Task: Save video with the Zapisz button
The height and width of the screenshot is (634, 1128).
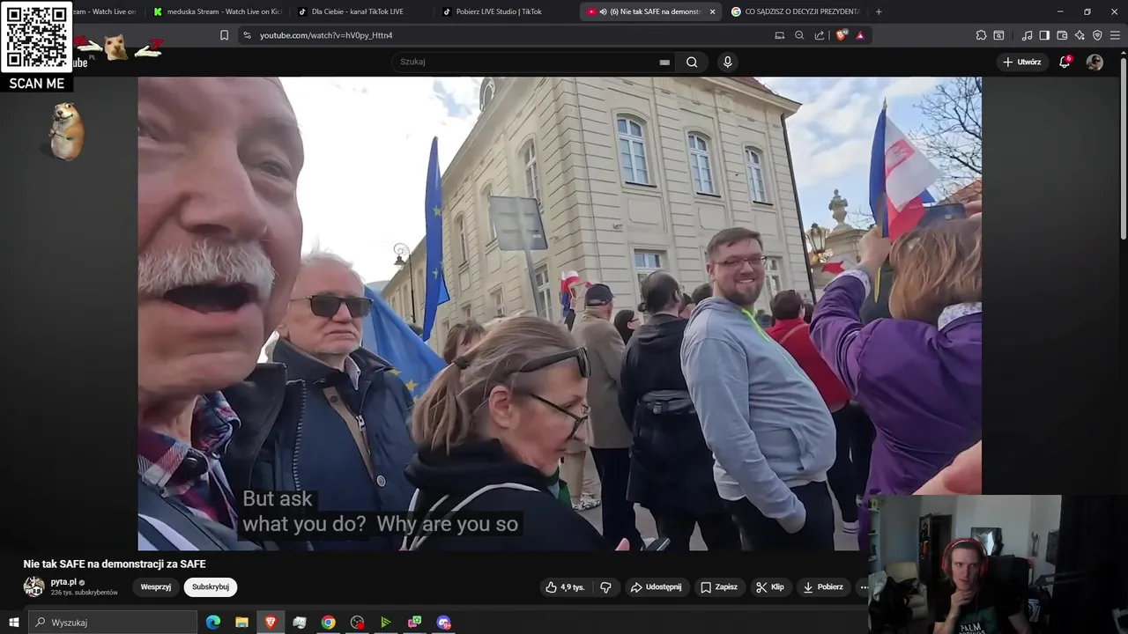Action: tap(719, 587)
